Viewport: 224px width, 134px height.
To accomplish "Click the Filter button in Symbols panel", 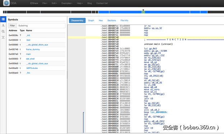I will [12, 26].
